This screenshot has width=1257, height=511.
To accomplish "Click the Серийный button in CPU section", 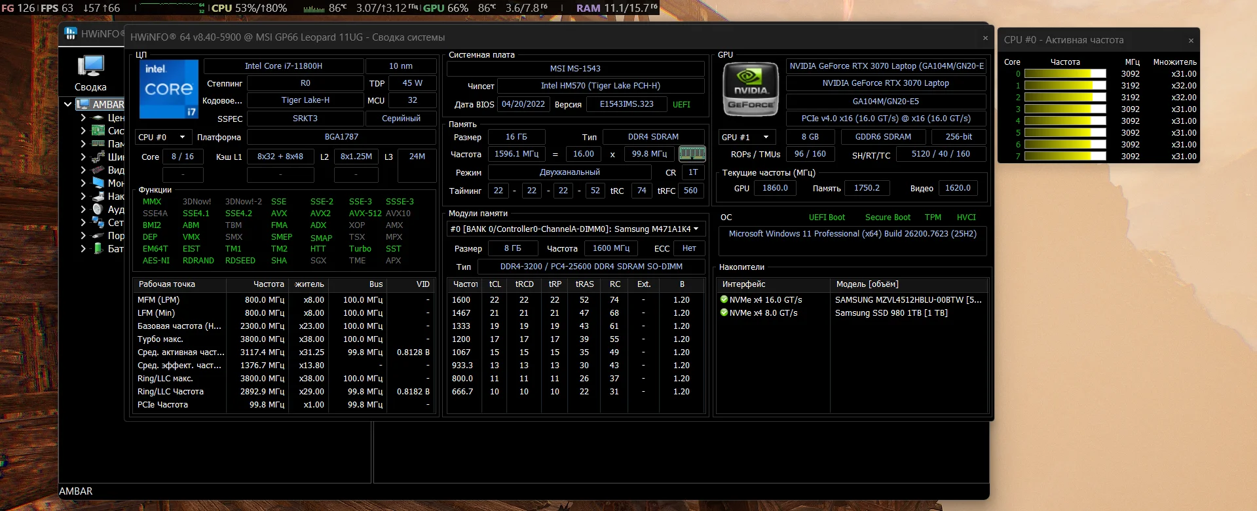I will [401, 119].
